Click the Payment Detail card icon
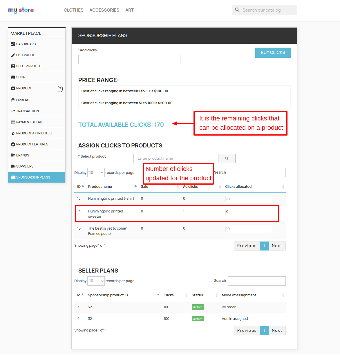The image size is (340, 355). tap(13, 122)
